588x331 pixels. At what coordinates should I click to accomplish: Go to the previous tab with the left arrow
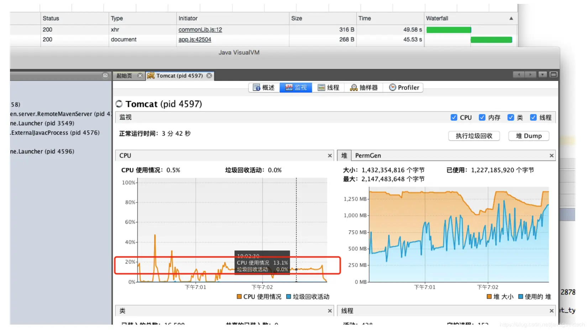coord(519,75)
